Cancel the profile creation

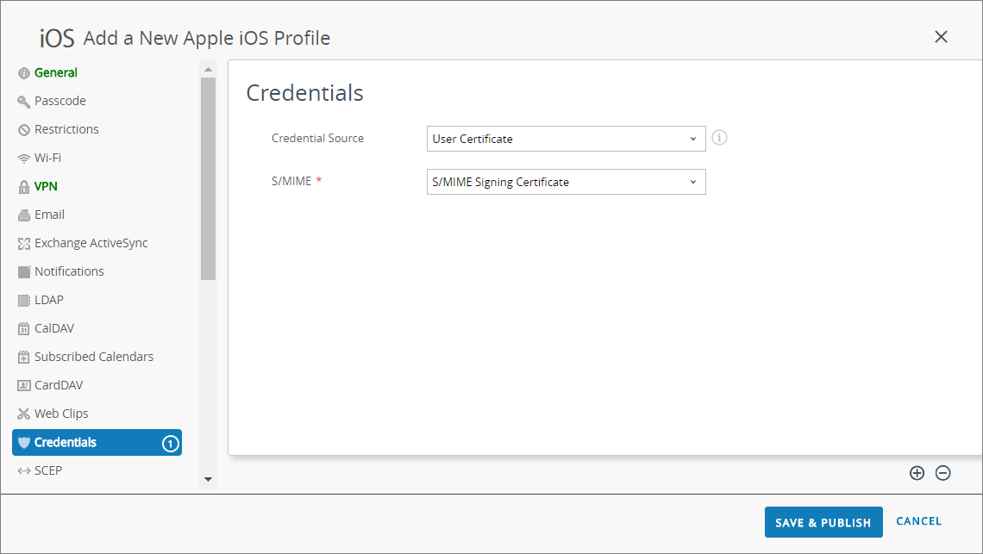tap(918, 521)
